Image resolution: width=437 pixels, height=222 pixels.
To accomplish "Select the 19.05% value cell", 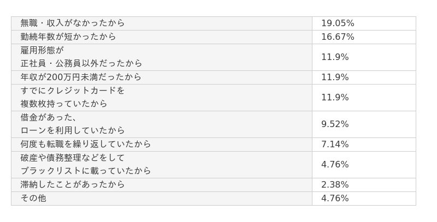I will click(338, 23).
